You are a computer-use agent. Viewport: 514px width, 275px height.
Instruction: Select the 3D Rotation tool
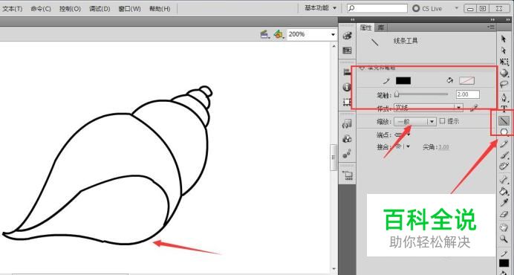click(504, 73)
